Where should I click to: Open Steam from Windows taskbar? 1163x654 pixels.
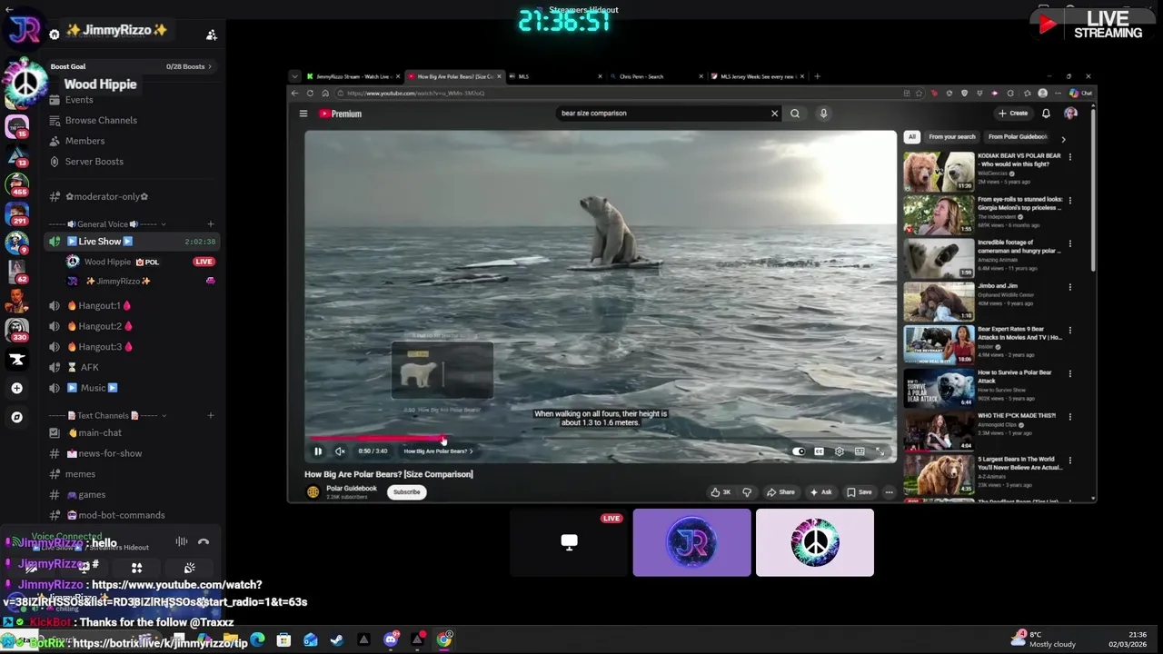pyautogui.click(x=337, y=639)
